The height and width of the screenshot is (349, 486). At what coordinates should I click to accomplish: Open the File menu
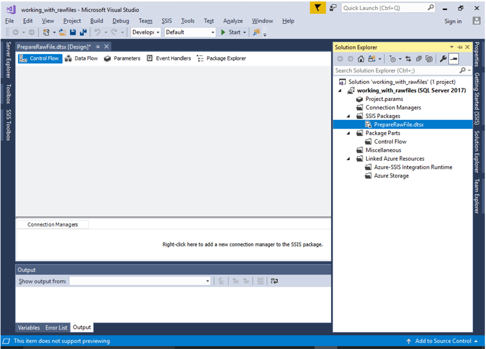tap(9, 21)
